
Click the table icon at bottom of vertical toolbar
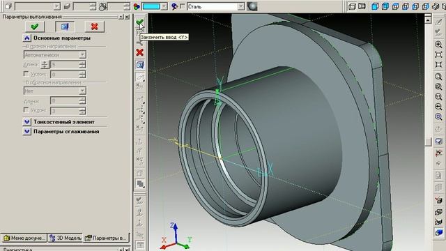coord(139,245)
